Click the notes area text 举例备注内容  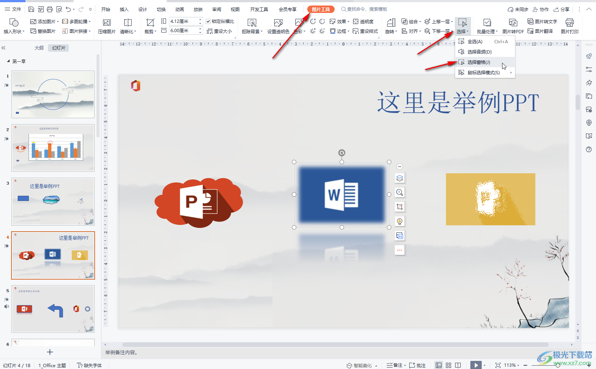(122, 352)
